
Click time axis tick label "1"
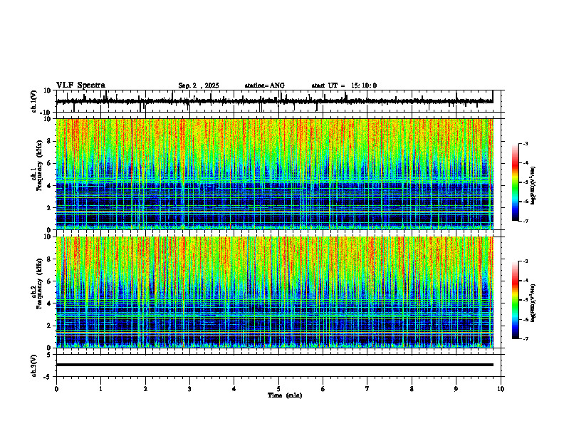[x=100, y=389]
